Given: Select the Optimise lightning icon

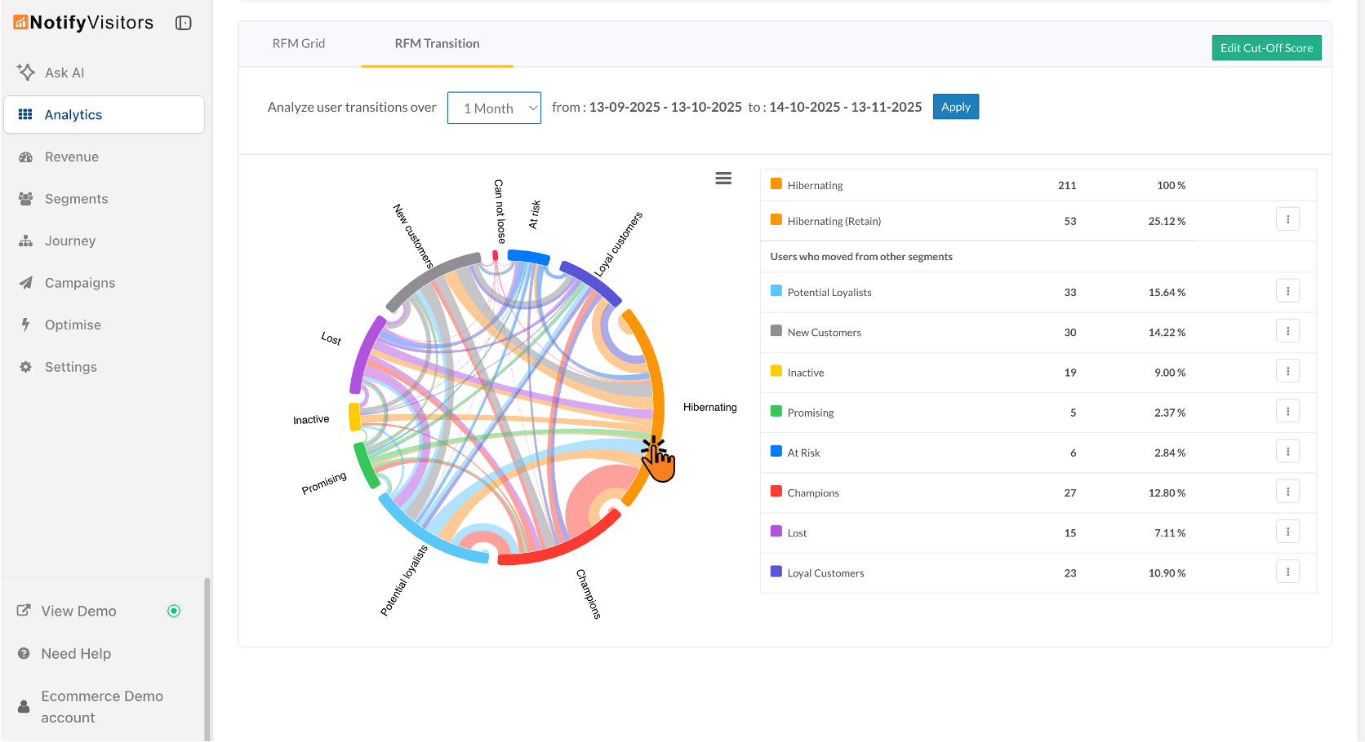Looking at the screenshot, I should (25, 325).
